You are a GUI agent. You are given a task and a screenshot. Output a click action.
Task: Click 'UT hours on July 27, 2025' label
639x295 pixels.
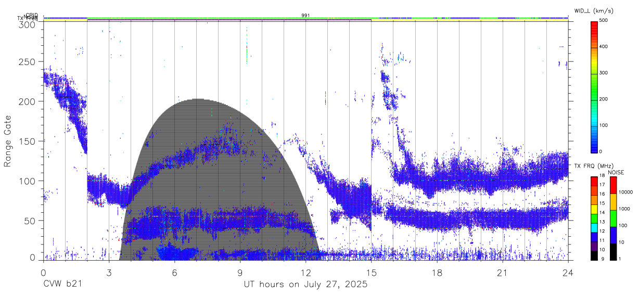click(x=305, y=285)
